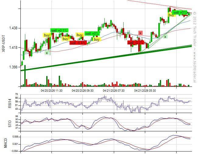Screen dimensions: 200x157
Task: Select the '04/21/2026 05:30' time label
Action: click(x=145, y=91)
